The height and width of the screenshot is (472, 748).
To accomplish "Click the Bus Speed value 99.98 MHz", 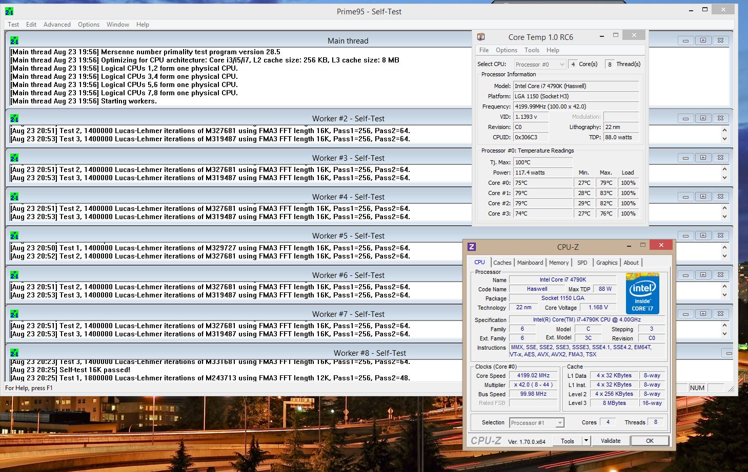I will [x=533, y=394].
